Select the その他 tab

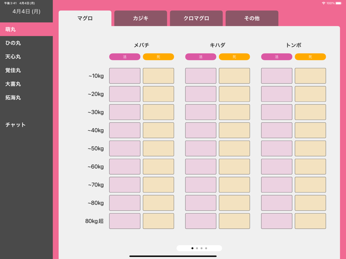click(252, 18)
